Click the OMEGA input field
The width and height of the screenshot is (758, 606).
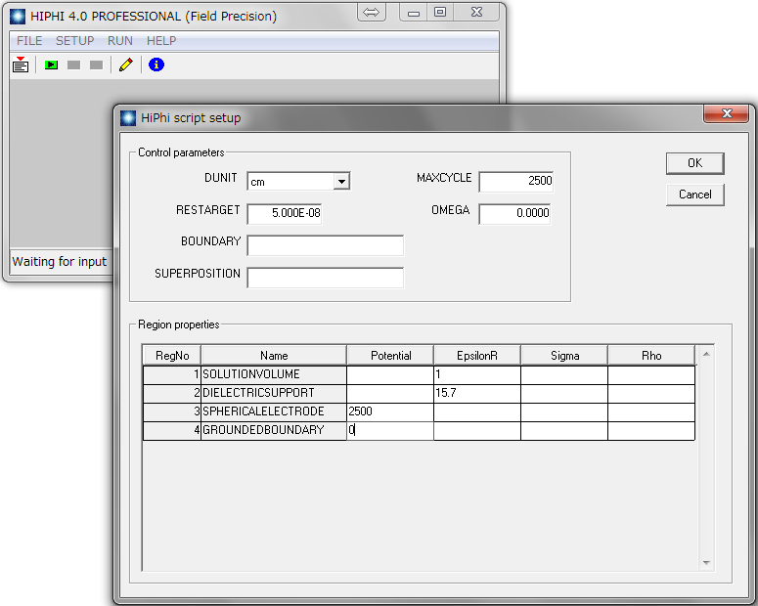514,213
